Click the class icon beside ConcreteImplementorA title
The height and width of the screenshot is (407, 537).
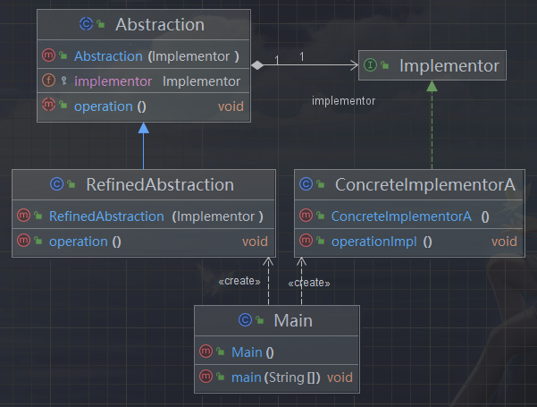click(x=307, y=185)
